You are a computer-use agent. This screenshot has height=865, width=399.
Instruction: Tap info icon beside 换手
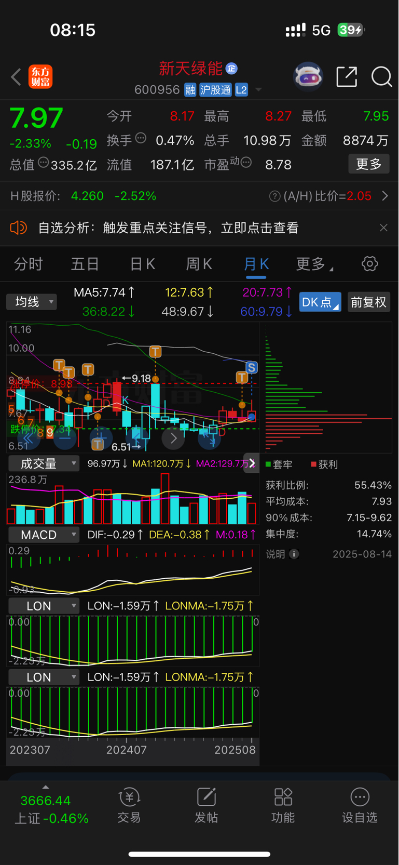tap(141, 138)
